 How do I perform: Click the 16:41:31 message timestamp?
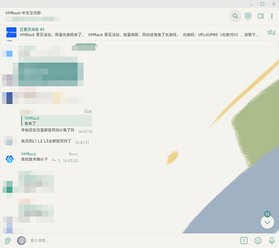(82, 142)
